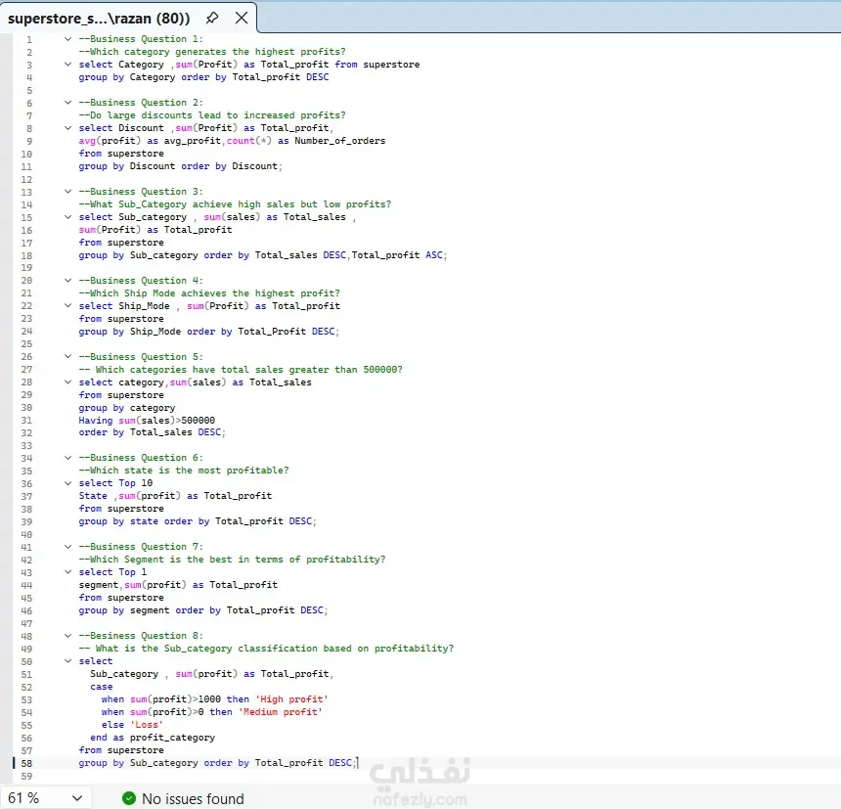Click 'Total_sales' alias on line 15
This screenshot has width=841, height=809.
pos(315,217)
